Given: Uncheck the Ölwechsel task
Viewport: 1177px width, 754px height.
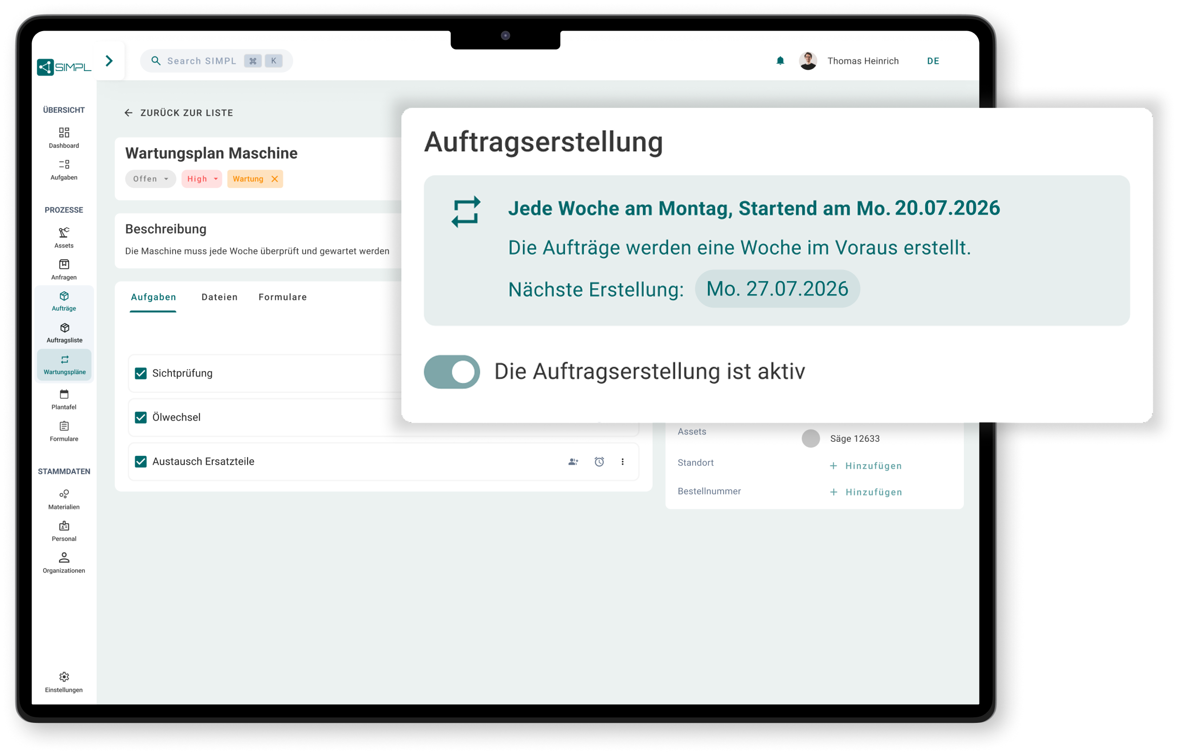Looking at the screenshot, I should tap(140, 417).
